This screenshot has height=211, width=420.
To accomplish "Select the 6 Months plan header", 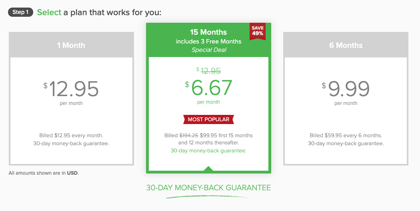I will click(346, 45).
